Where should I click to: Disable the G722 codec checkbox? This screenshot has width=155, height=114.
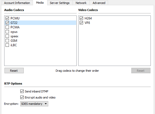click(x=7, y=23)
